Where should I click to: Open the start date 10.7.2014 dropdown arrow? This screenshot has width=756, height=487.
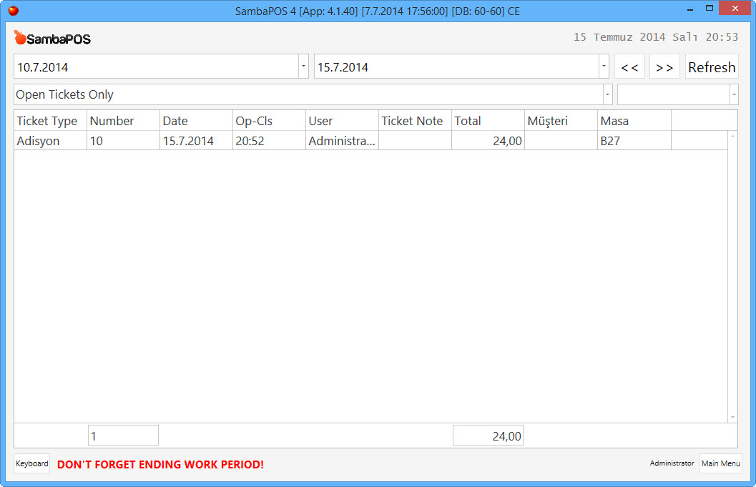pos(303,67)
